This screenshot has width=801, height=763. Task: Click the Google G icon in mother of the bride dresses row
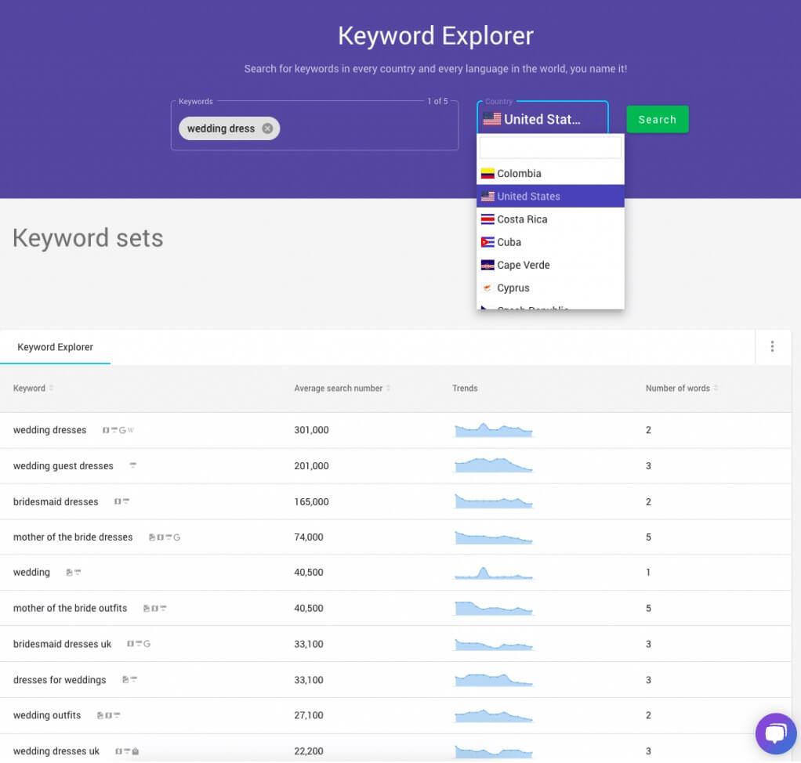click(177, 537)
